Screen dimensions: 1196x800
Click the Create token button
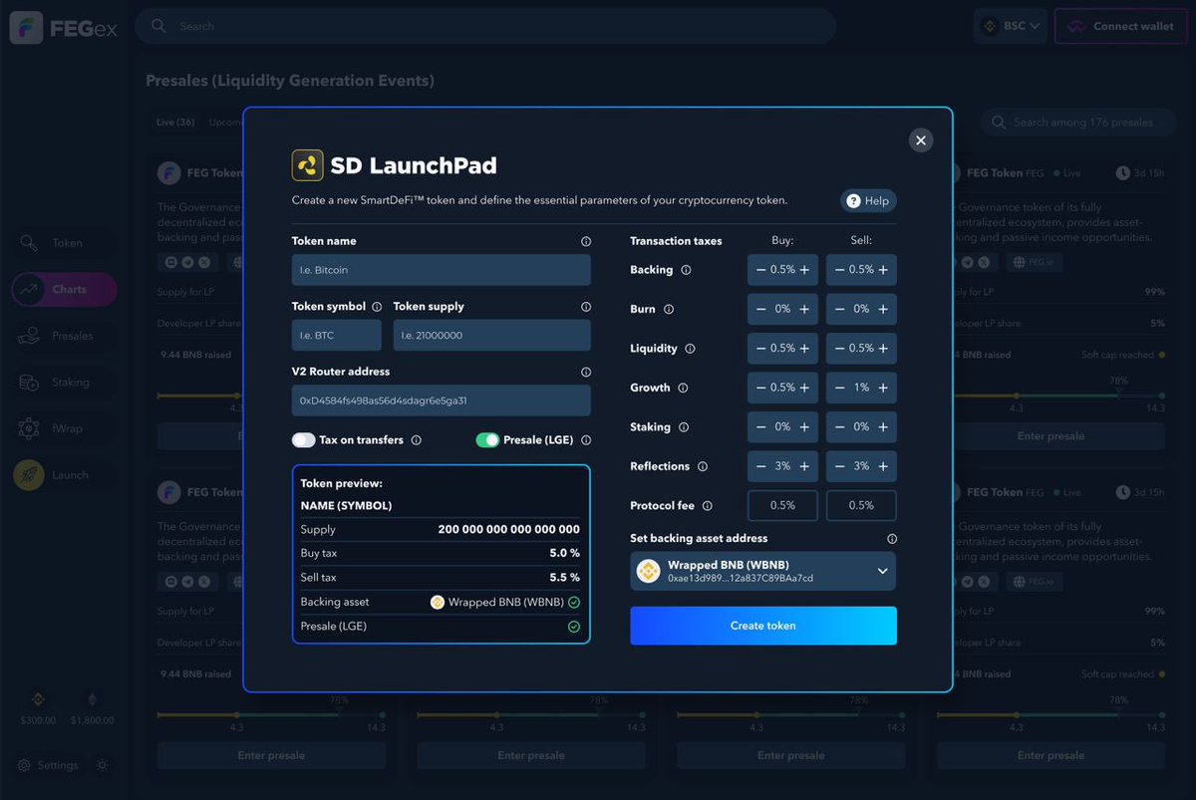tap(763, 626)
